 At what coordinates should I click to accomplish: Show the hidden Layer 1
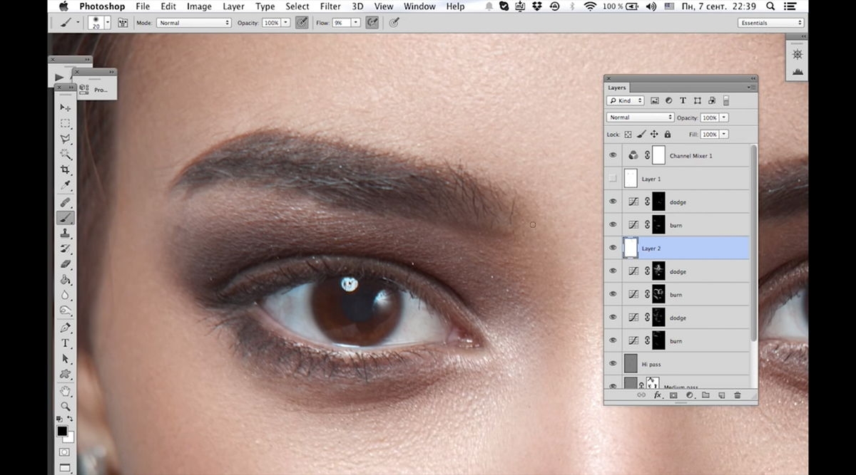tap(613, 179)
